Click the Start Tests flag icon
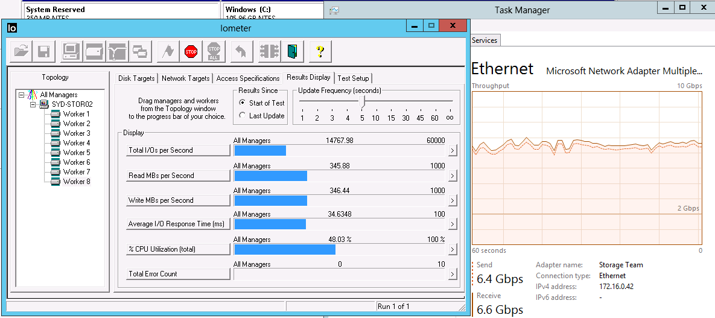Viewport: 715px width, 318px height. pyautogui.click(x=168, y=51)
